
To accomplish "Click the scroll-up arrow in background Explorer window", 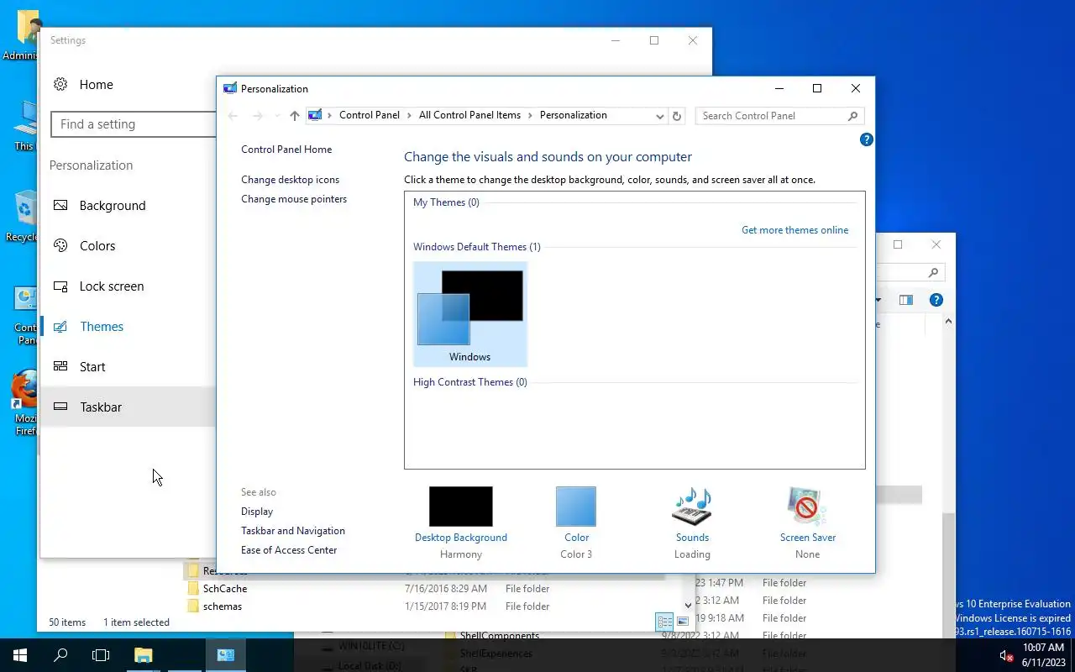I will (x=948, y=322).
